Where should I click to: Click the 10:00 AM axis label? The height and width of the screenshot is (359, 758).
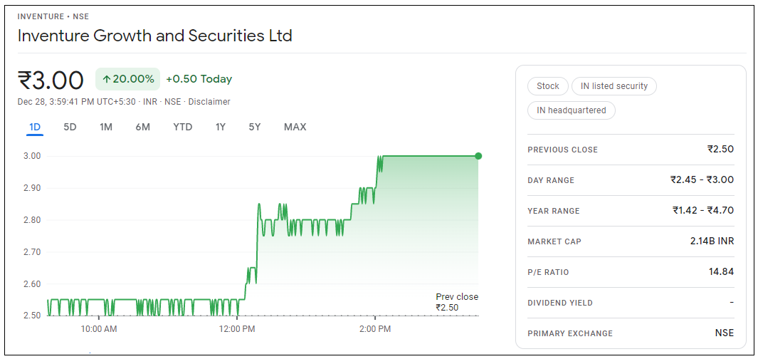coord(99,330)
